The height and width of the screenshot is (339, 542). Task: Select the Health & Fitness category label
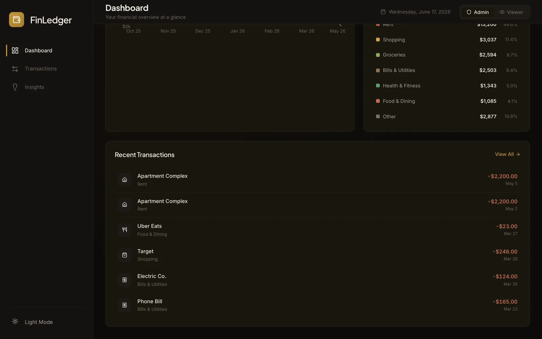[x=401, y=86]
